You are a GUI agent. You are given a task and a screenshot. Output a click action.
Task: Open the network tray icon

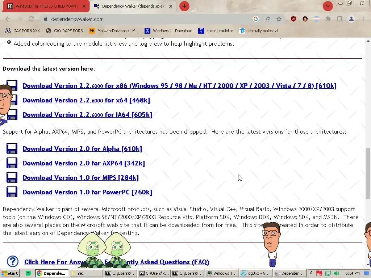328,273
